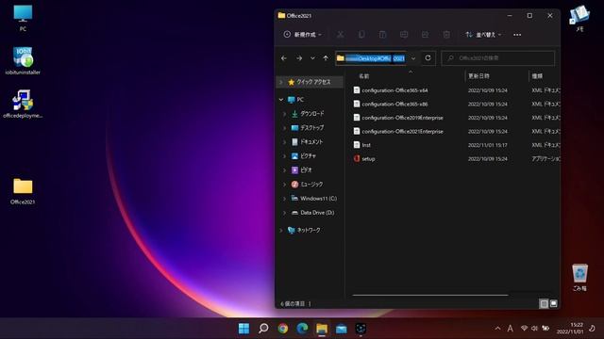The image size is (604, 339).
Task: Expand the ダウンロード tree node
Action: point(285,114)
